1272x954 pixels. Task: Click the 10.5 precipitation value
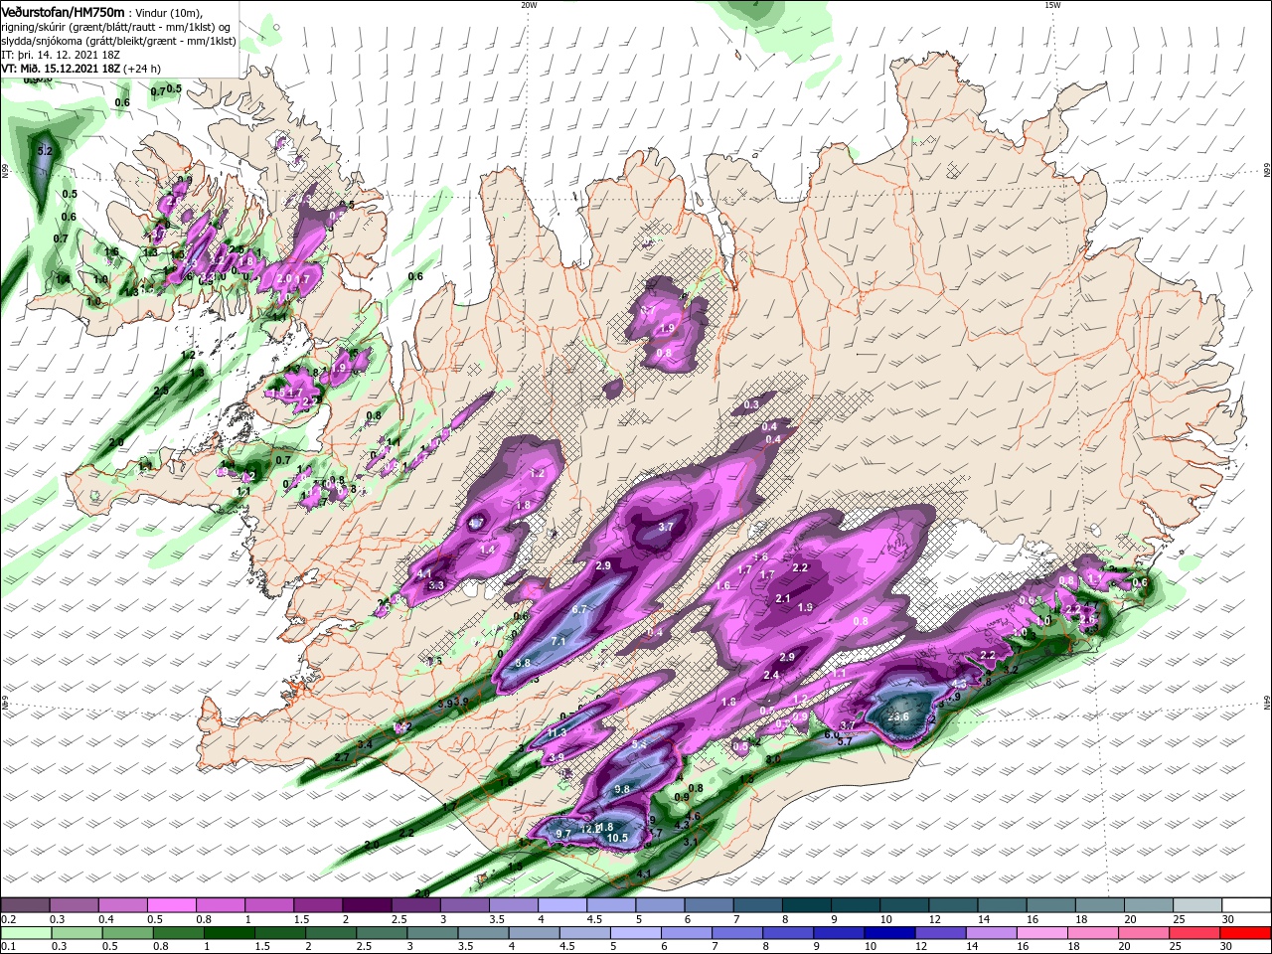(x=618, y=838)
